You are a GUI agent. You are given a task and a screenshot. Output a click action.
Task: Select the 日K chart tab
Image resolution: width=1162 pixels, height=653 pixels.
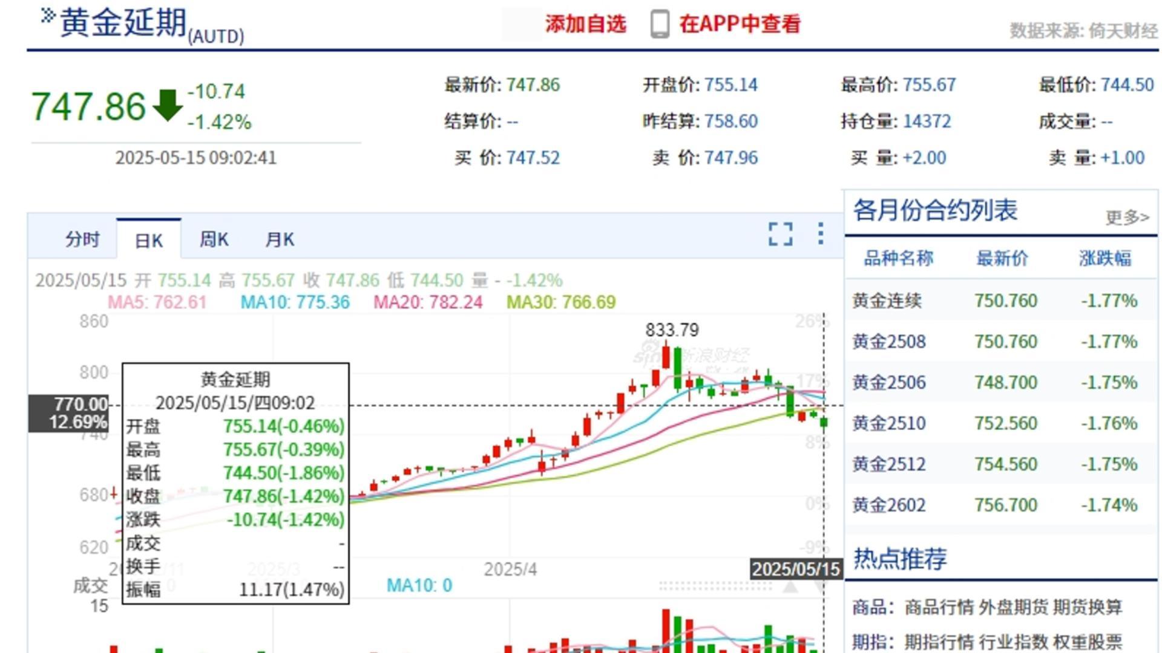[149, 241]
